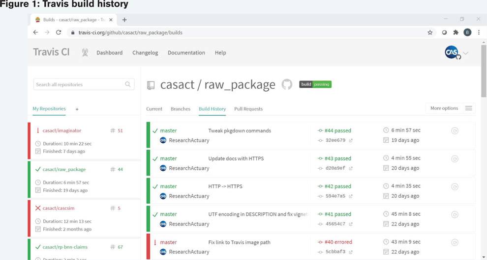Open the #44 passed build link
The width and height of the screenshot is (487, 260).
coord(338,130)
